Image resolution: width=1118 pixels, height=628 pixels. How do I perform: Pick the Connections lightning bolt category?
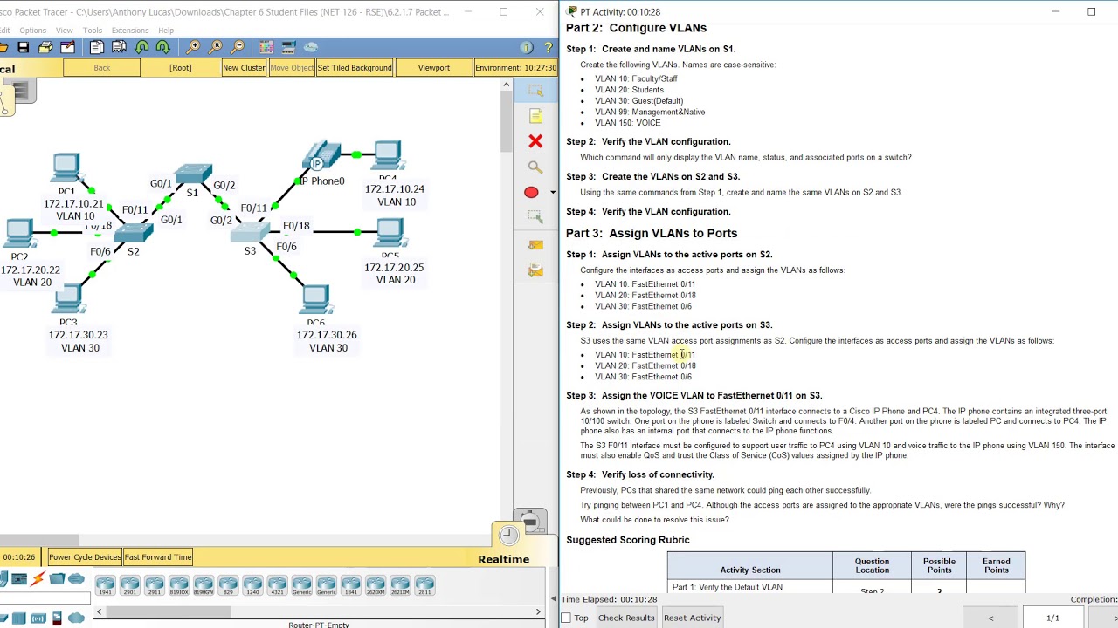click(x=38, y=579)
